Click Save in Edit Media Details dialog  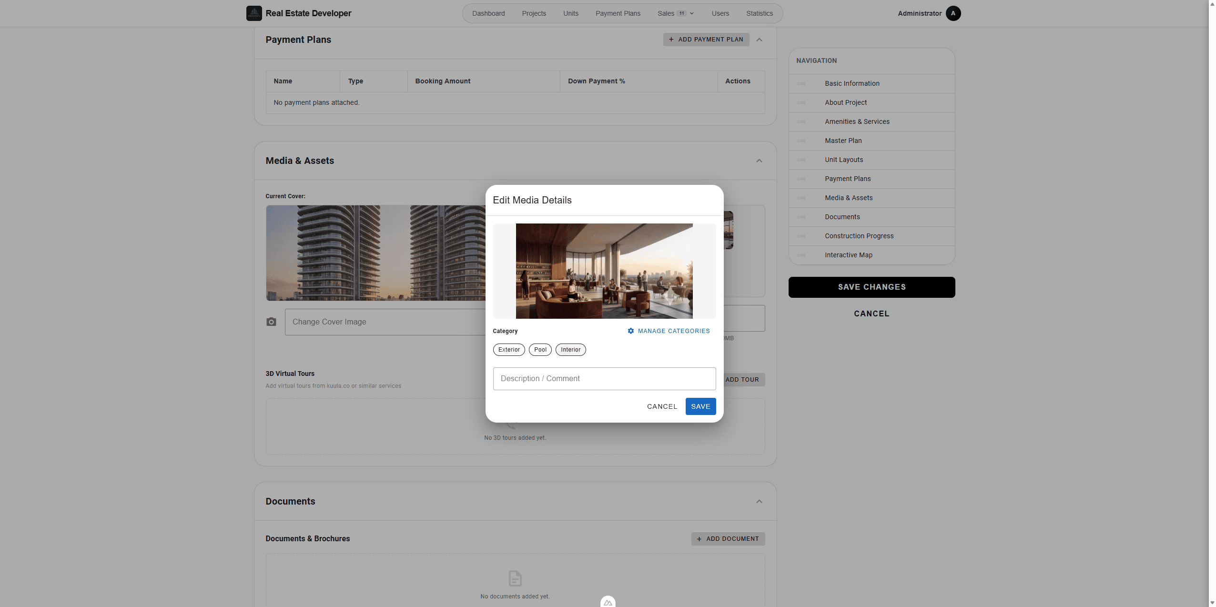(x=700, y=406)
